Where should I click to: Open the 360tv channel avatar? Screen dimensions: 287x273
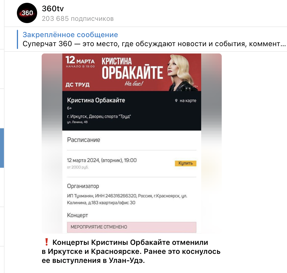[x=27, y=13]
